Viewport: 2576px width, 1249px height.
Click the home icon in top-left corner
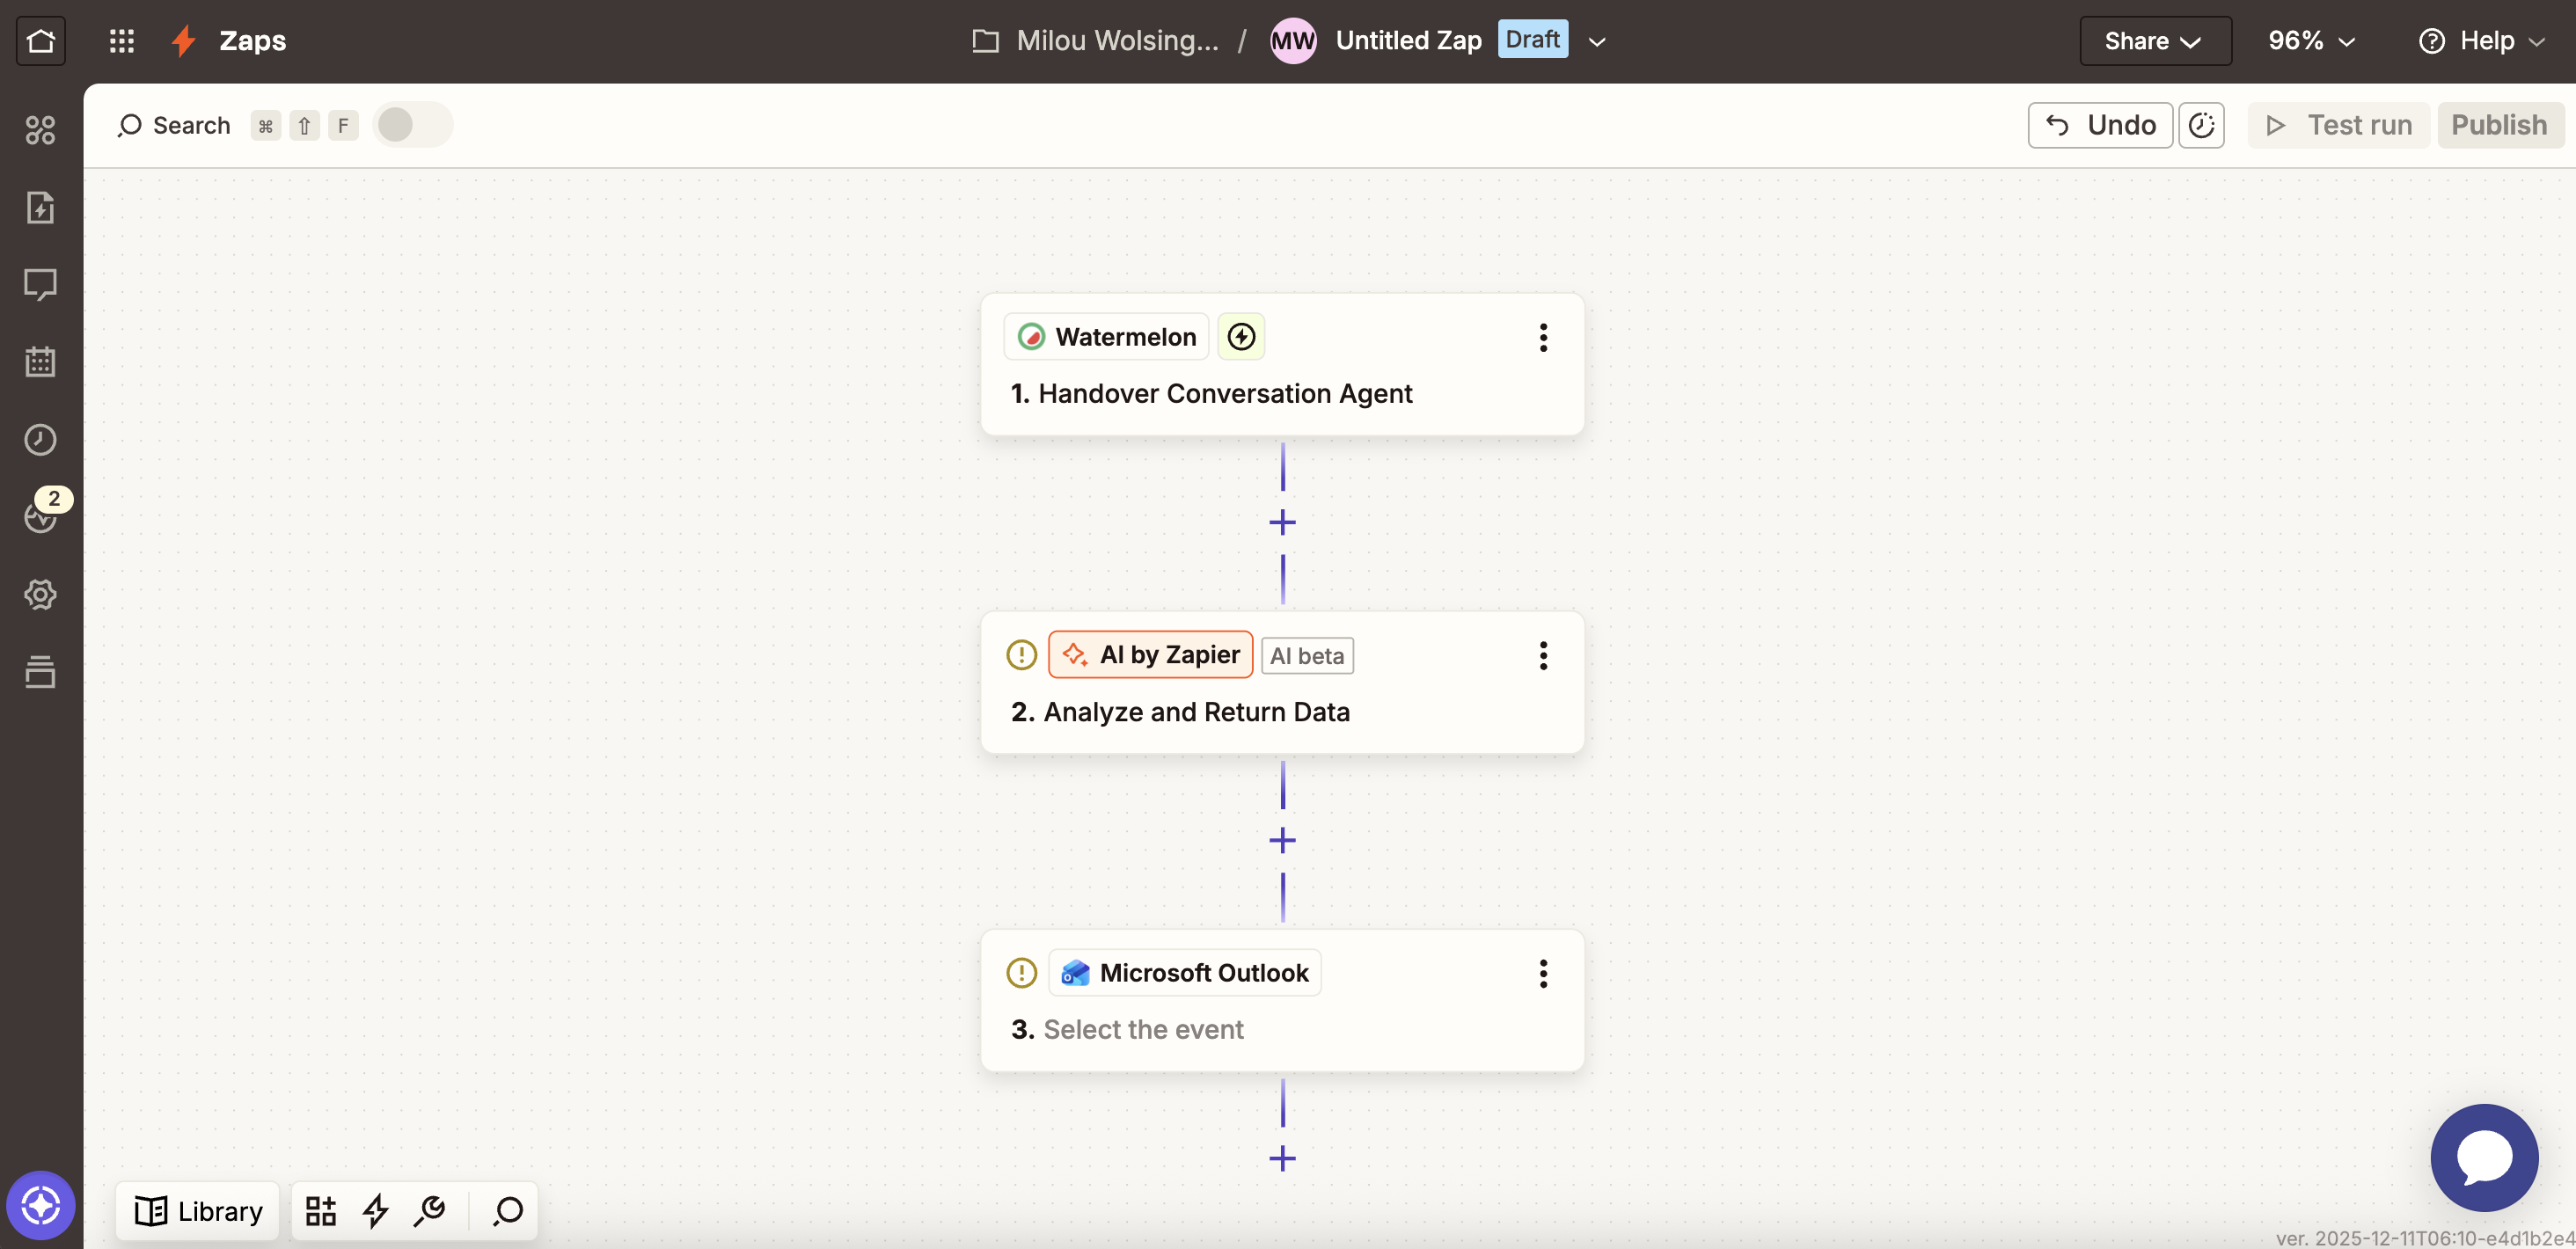[x=41, y=41]
